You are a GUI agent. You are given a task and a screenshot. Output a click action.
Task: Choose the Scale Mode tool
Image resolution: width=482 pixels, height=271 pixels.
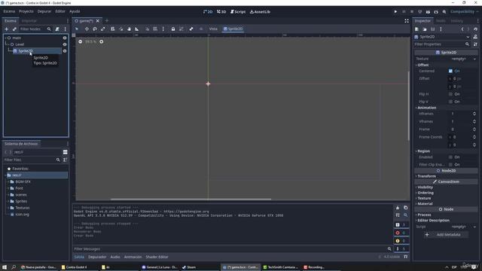(103, 29)
